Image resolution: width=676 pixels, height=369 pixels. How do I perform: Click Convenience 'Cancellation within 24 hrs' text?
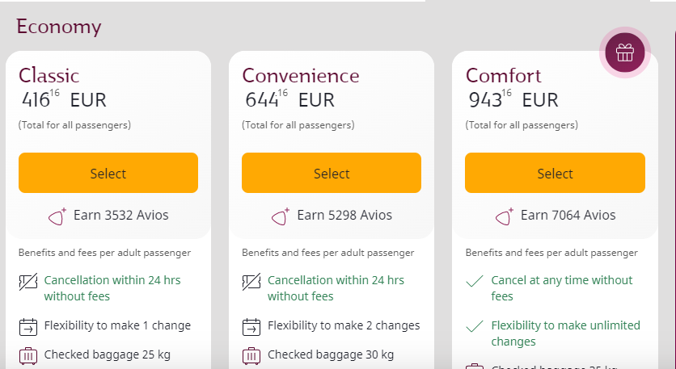pos(336,288)
